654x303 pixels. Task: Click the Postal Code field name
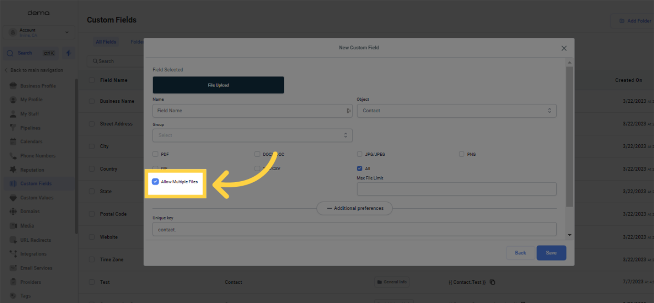click(113, 214)
